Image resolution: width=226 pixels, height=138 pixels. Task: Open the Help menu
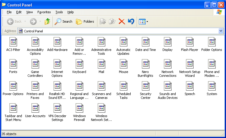pyautogui.click(x=71, y=12)
